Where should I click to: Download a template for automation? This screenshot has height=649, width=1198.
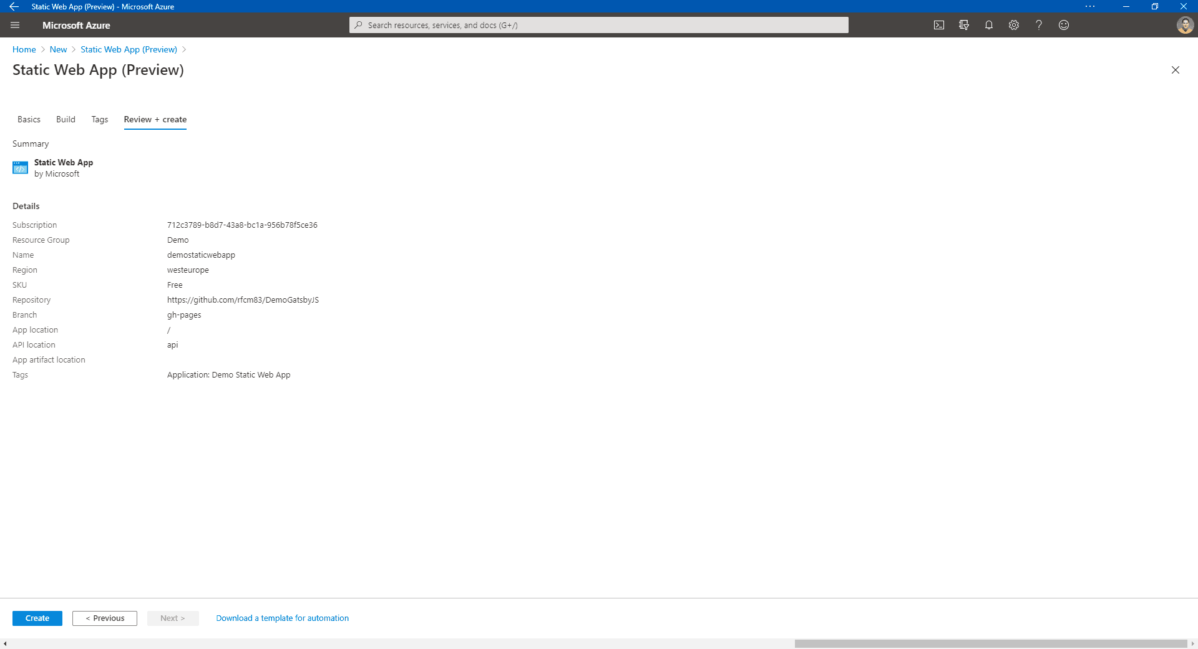(283, 618)
